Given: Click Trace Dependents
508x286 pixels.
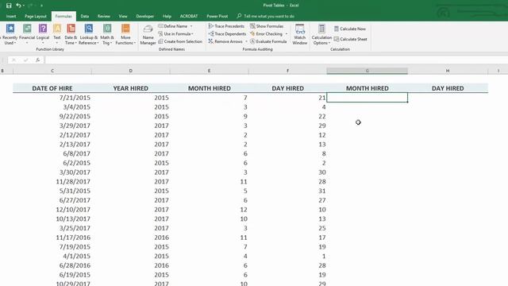Looking at the screenshot, I should [227, 33].
